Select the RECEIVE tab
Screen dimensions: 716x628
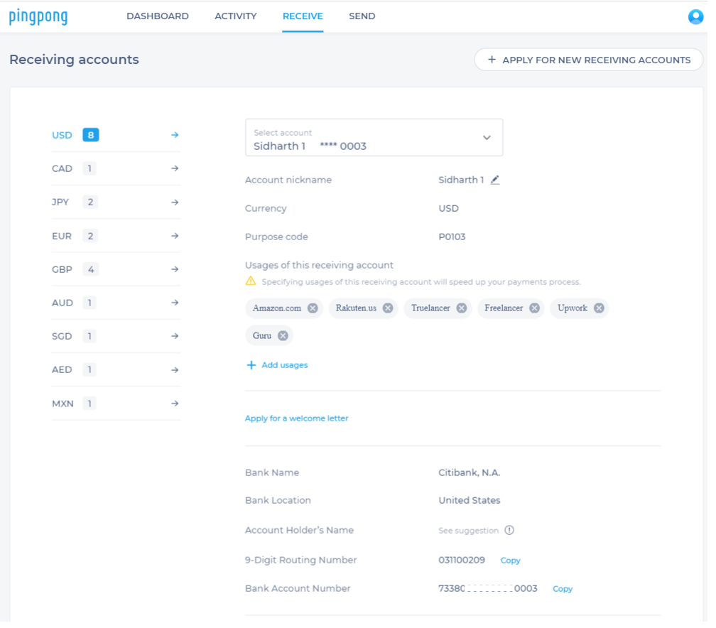point(303,16)
